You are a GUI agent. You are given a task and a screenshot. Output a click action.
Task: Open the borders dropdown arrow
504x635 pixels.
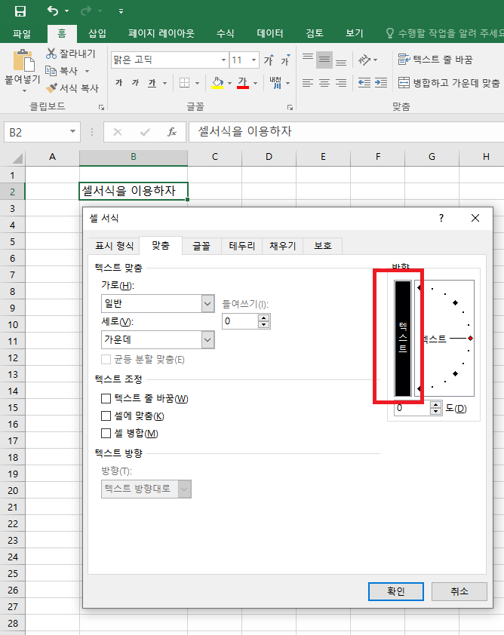point(198,84)
